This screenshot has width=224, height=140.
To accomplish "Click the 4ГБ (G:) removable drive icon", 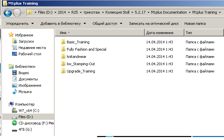I will (x=15, y=130).
